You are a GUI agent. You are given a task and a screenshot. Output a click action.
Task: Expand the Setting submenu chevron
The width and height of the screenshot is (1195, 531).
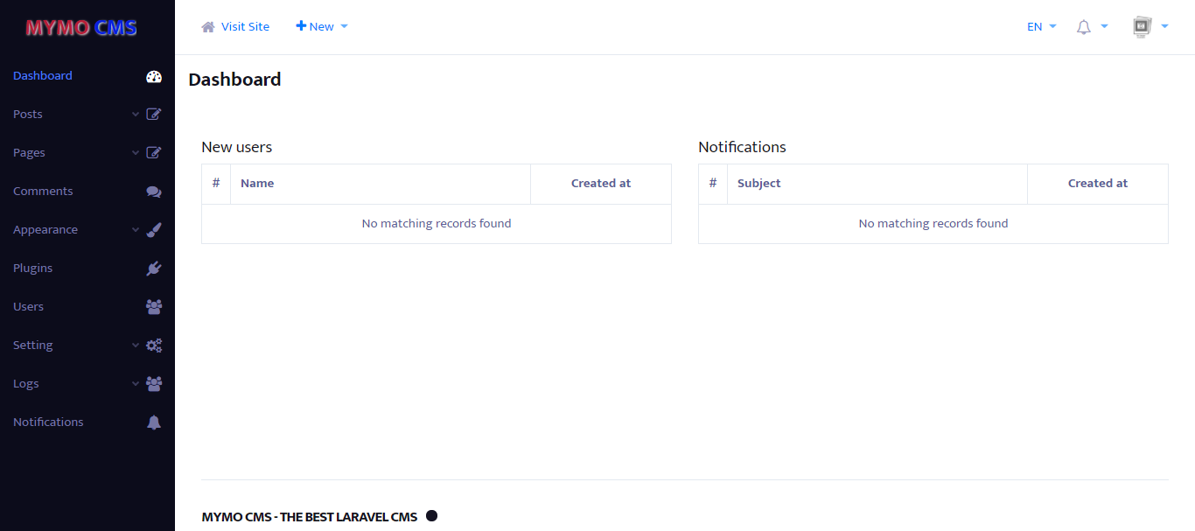136,346
